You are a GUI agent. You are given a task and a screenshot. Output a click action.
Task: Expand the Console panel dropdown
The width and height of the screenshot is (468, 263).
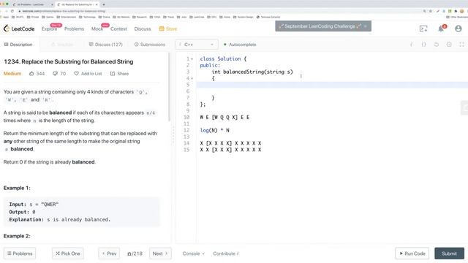(x=193, y=254)
